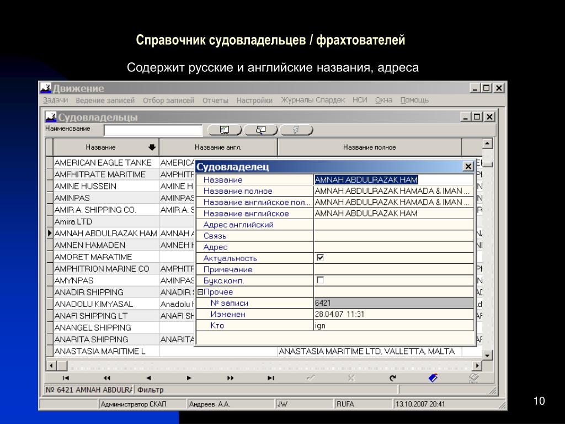Collapse the Прочее group

point(200,291)
